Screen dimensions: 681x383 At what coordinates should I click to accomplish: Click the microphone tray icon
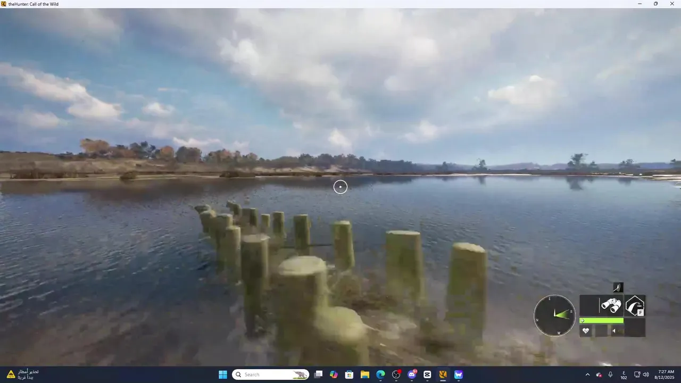coord(610,374)
